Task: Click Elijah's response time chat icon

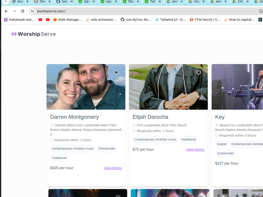Action: (134, 131)
